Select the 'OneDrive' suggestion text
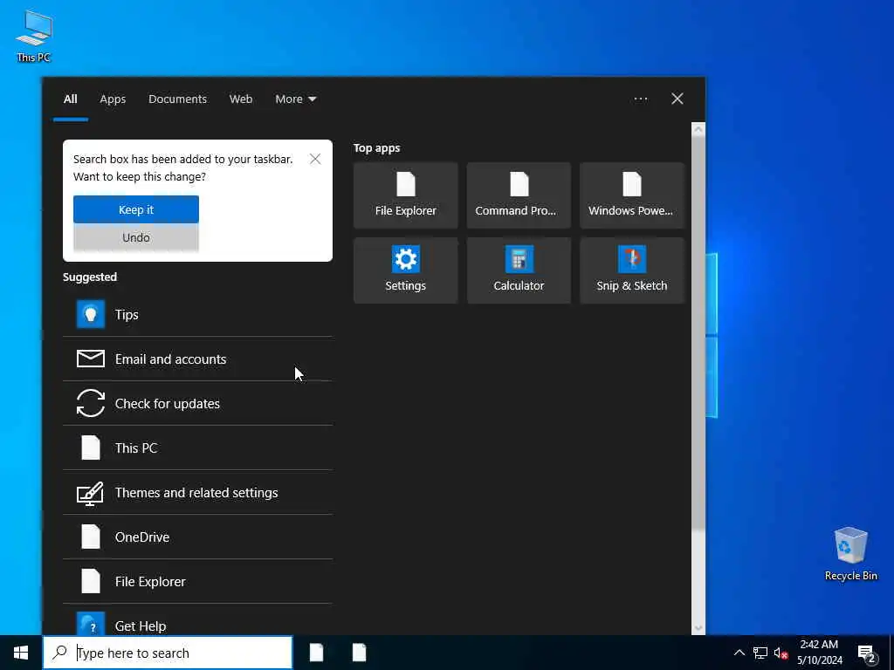894x670 pixels. tap(142, 537)
